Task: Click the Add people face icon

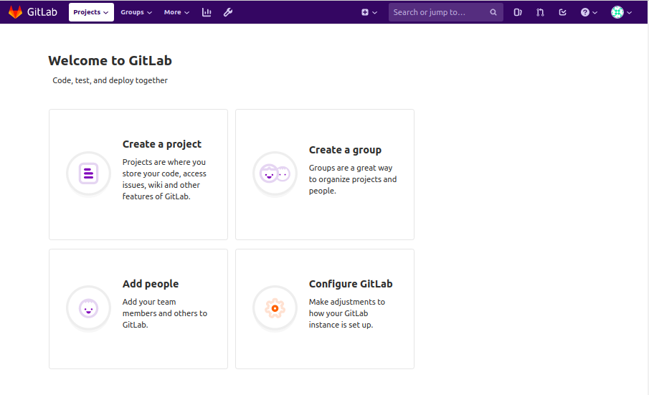Action: tap(89, 308)
